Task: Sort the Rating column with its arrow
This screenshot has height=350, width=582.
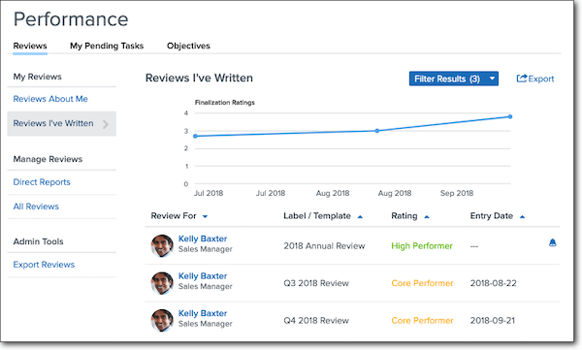Action: tap(427, 217)
